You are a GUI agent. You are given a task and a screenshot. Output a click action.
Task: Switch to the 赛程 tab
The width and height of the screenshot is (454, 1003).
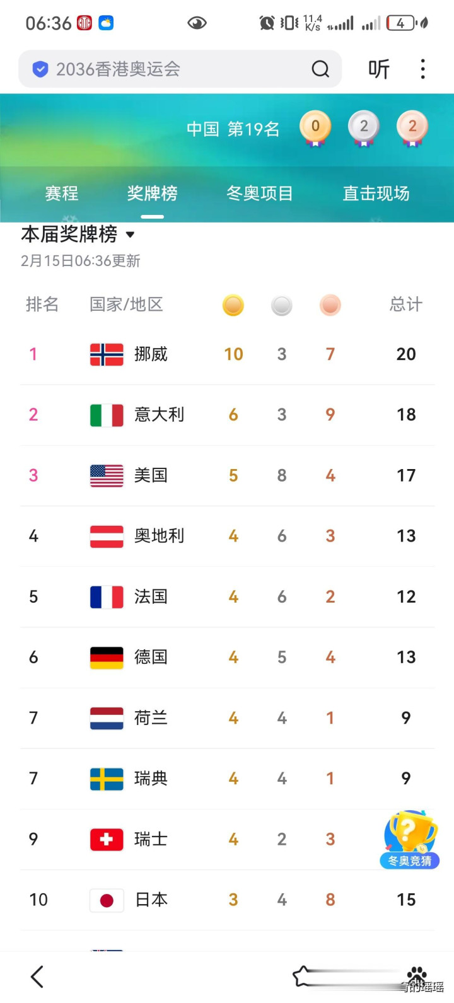[x=62, y=193]
